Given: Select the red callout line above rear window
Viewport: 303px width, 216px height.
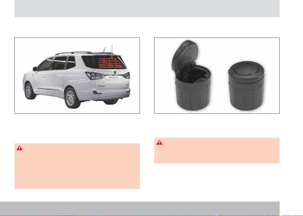Looking at the screenshot, I should (x=112, y=51).
